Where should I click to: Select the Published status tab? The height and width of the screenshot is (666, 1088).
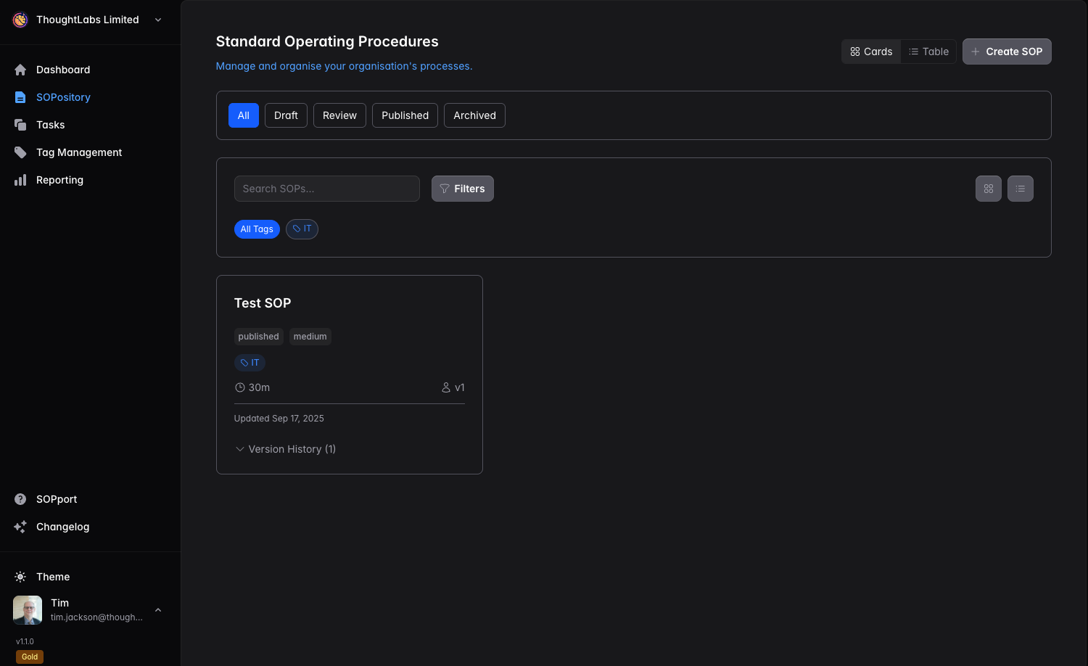(x=405, y=115)
